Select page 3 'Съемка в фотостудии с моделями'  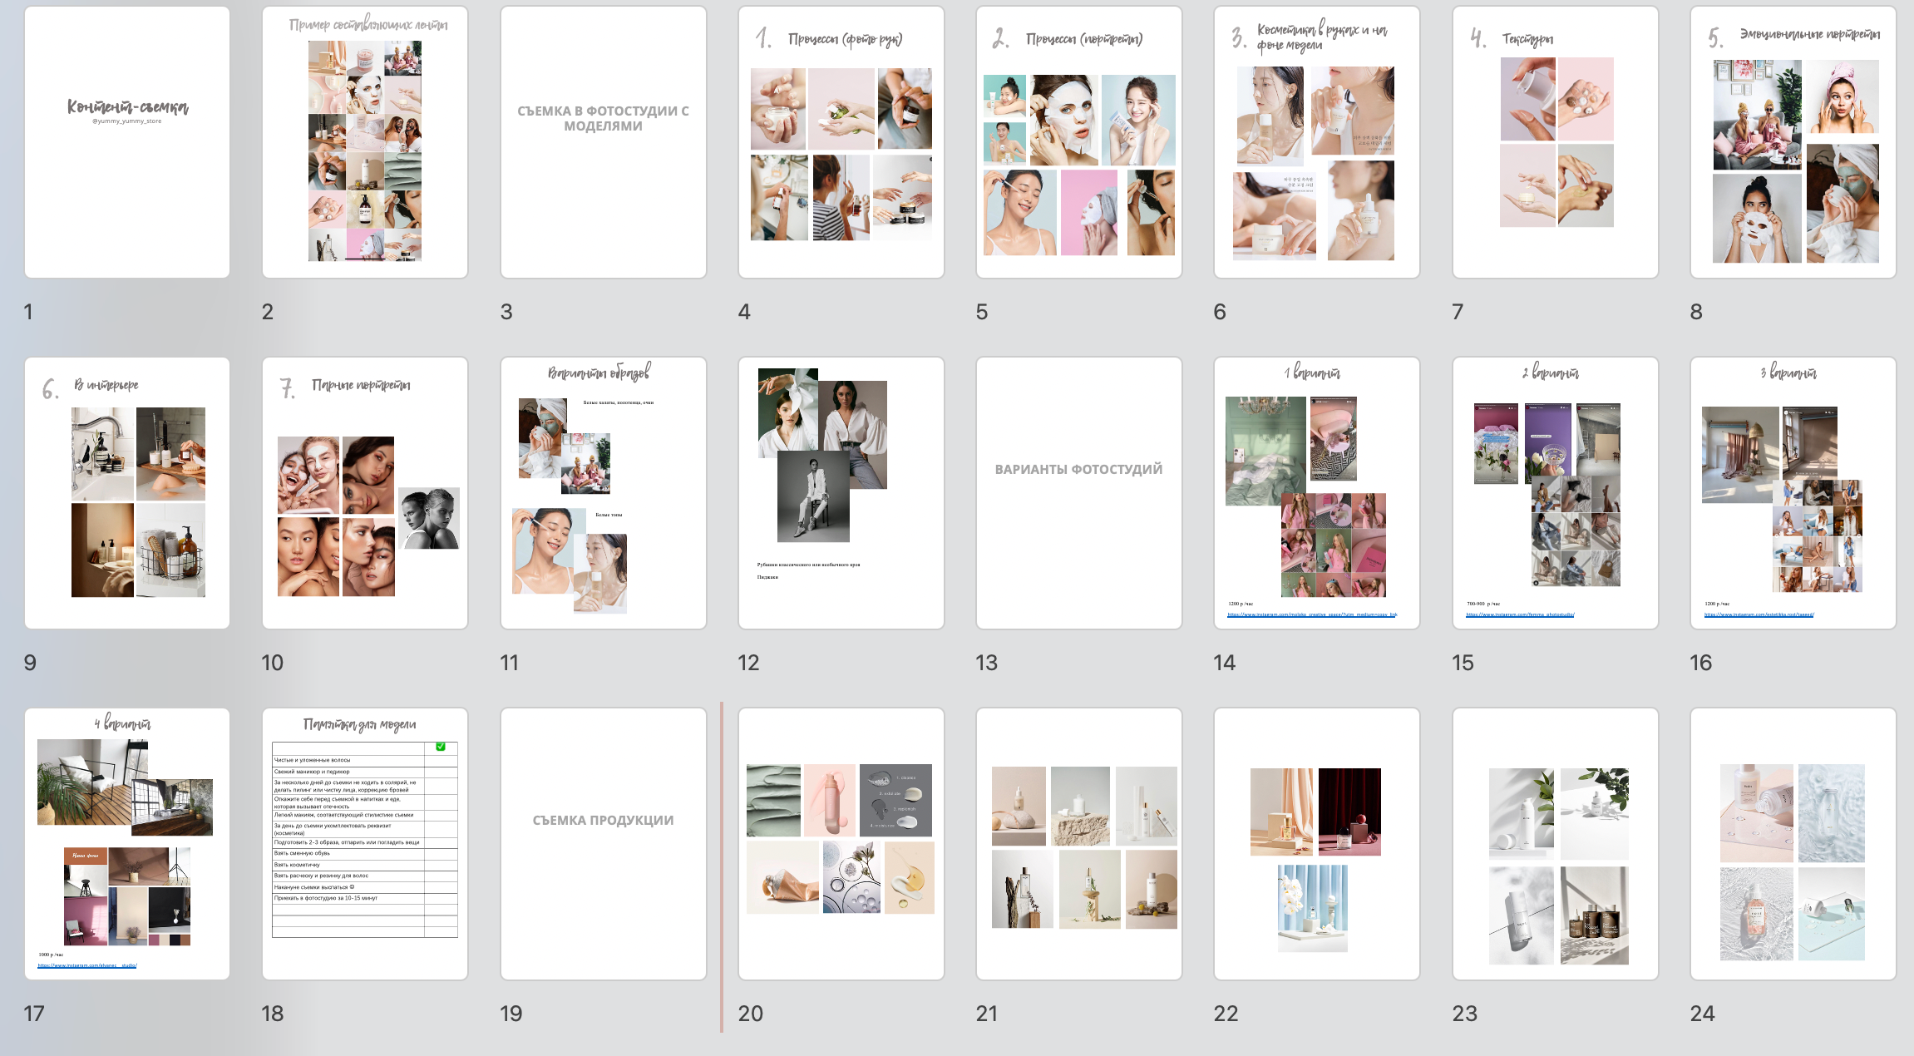click(603, 142)
